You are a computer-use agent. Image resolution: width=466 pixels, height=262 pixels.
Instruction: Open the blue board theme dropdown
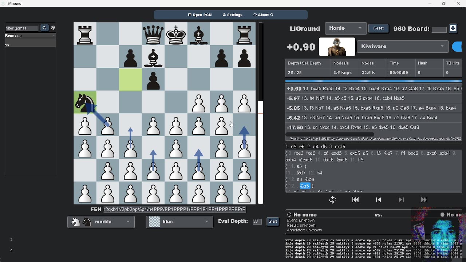click(179, 222)
